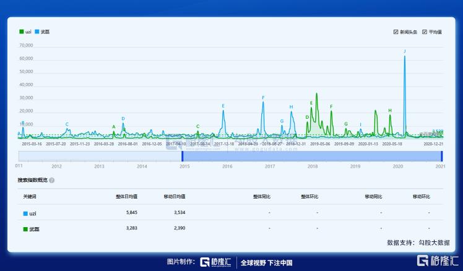The height and width of the screenshot is (271, 463).
Task: Click 2018 on the range timeline
Action: (x=313, y=166)
